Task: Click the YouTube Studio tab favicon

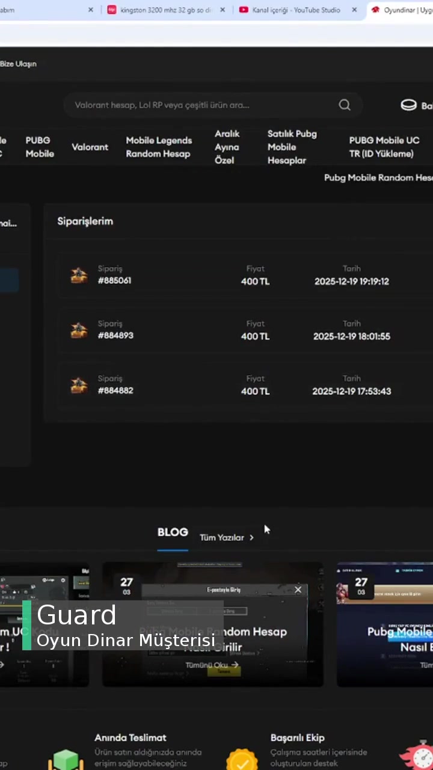Action: click(x=244, y=10)
